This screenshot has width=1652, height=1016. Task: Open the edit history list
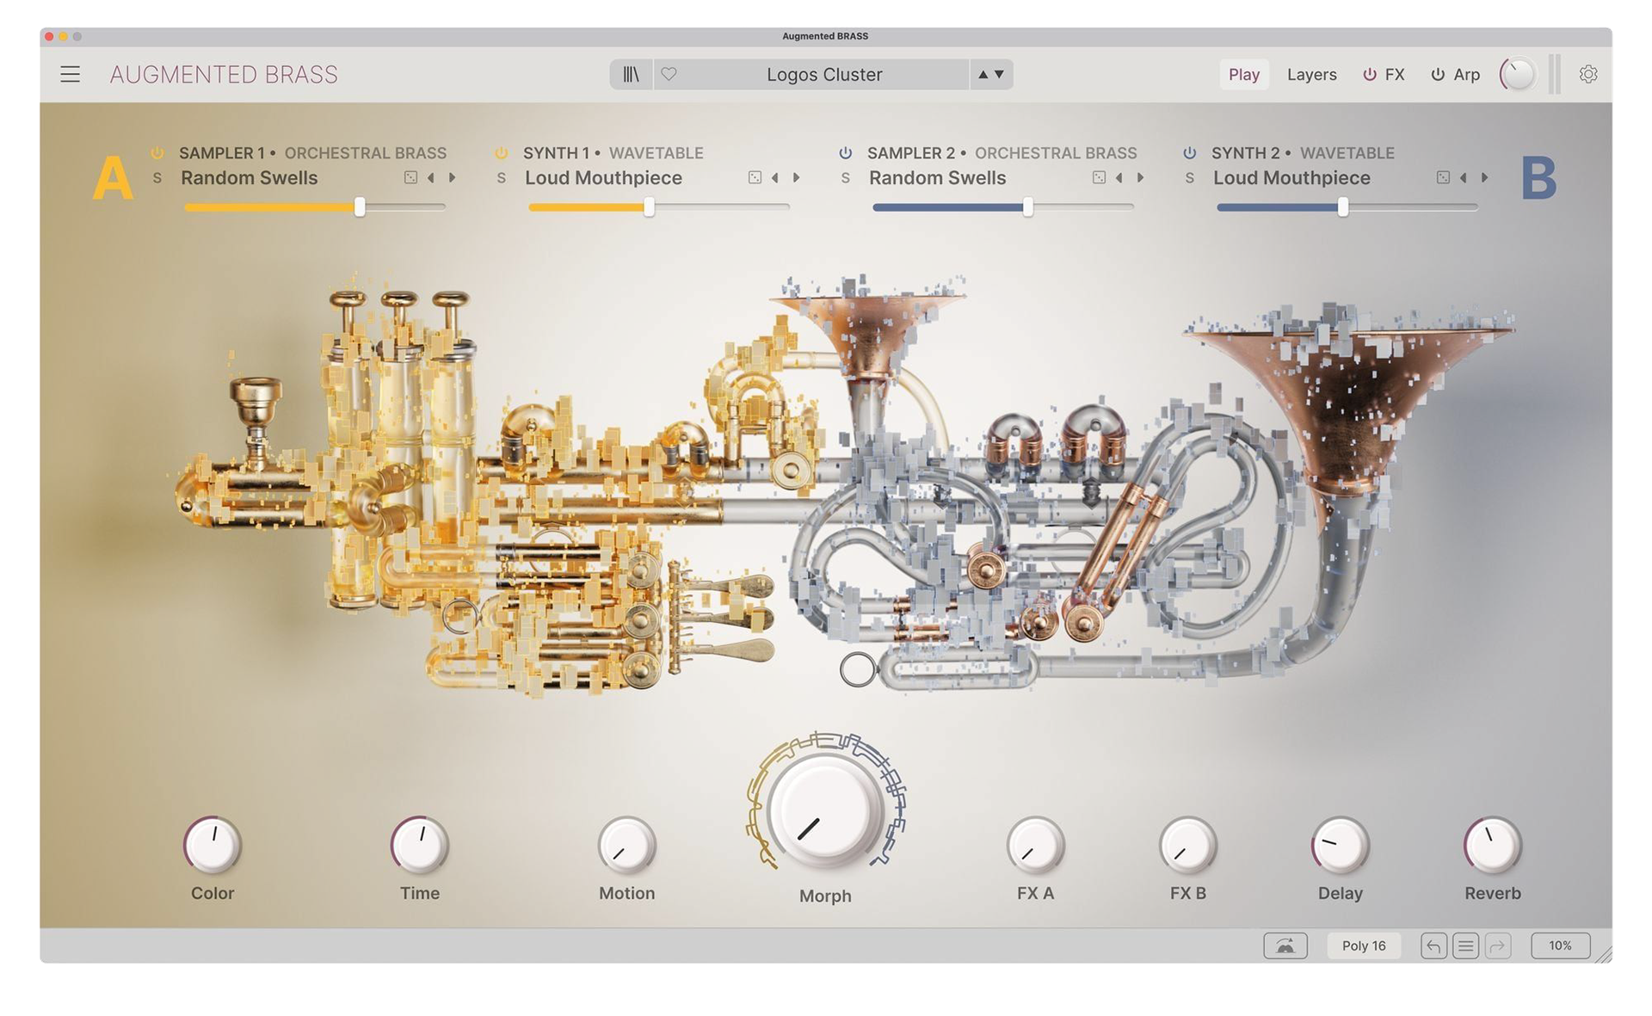[1465, 945]
